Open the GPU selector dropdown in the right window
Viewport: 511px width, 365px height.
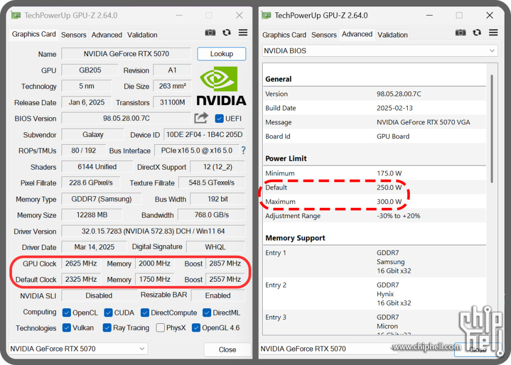click(328, 349)
